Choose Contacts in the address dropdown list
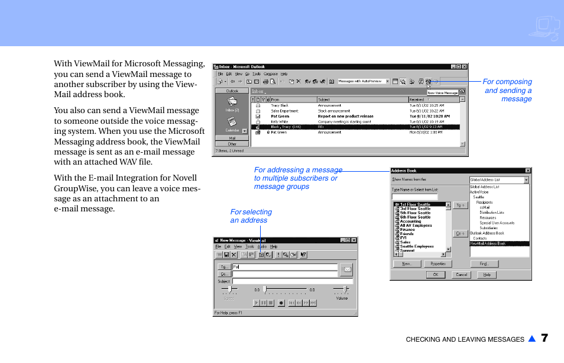This screenshot has height=363, width=564. (480, 239)
